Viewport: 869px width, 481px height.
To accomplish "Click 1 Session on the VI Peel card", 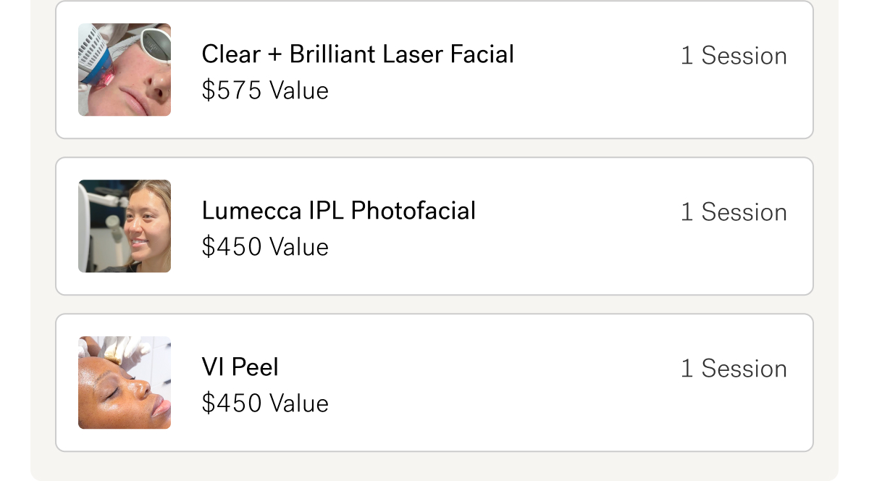I will pos(734,369).
